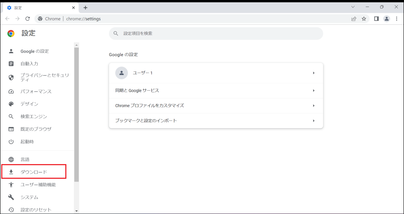Open システム via the wrench icon
404x214 pixels.
[11, 197]
